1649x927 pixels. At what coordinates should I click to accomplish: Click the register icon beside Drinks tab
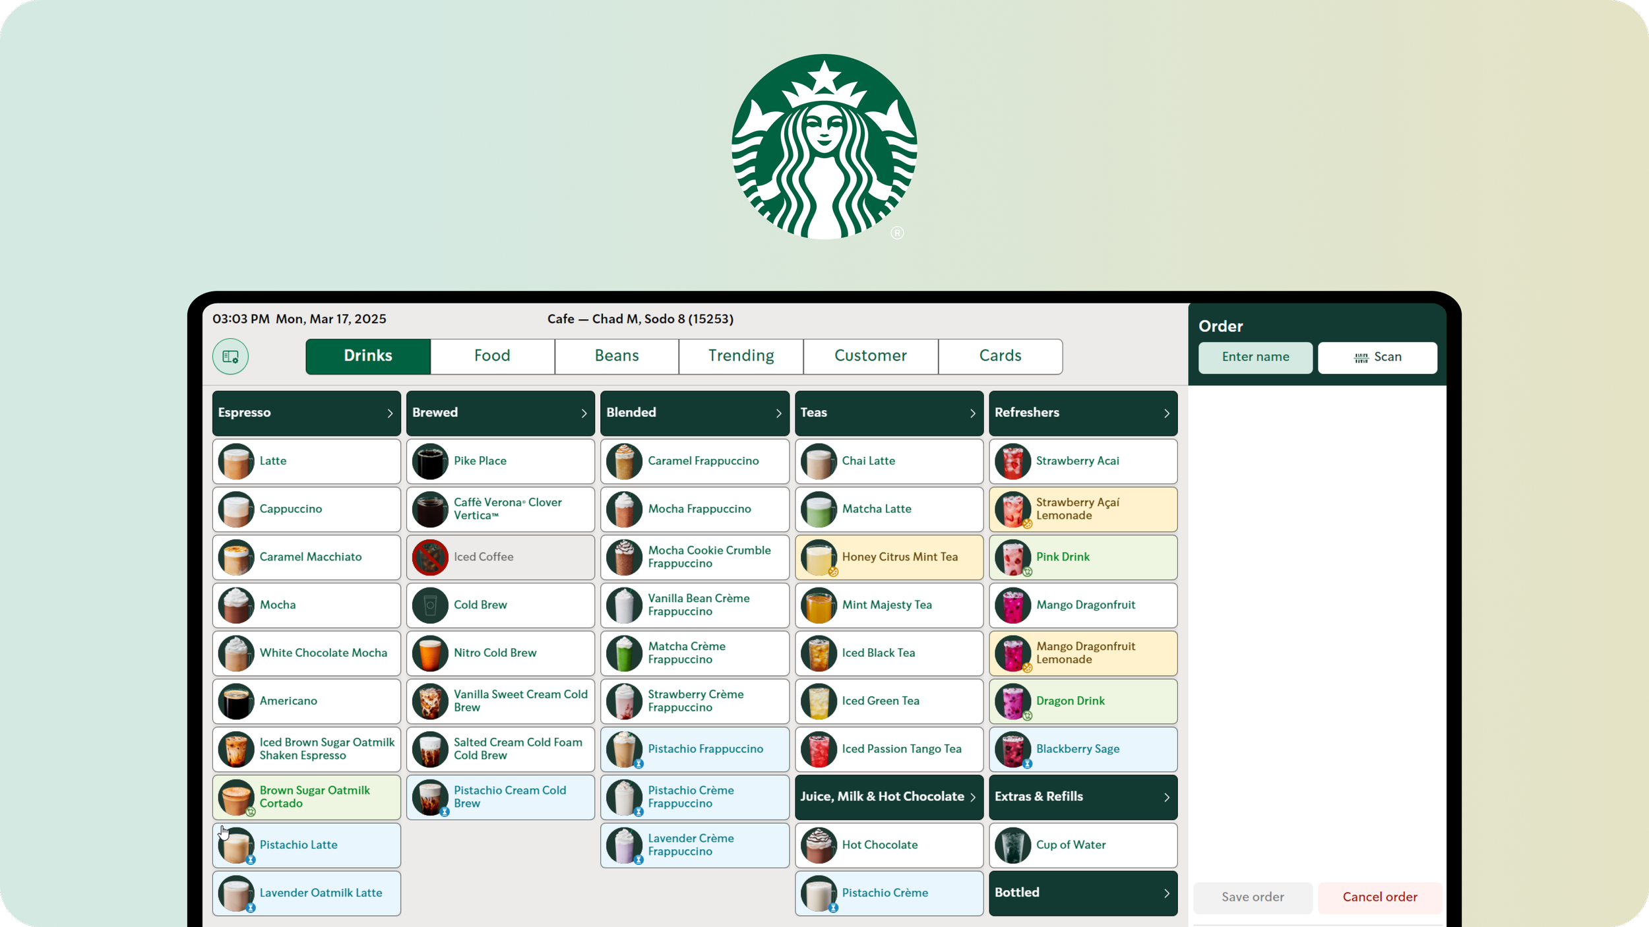point(230,357)
